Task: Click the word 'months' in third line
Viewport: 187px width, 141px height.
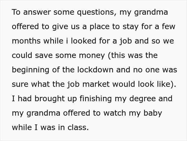Action: tap(26, 41)
